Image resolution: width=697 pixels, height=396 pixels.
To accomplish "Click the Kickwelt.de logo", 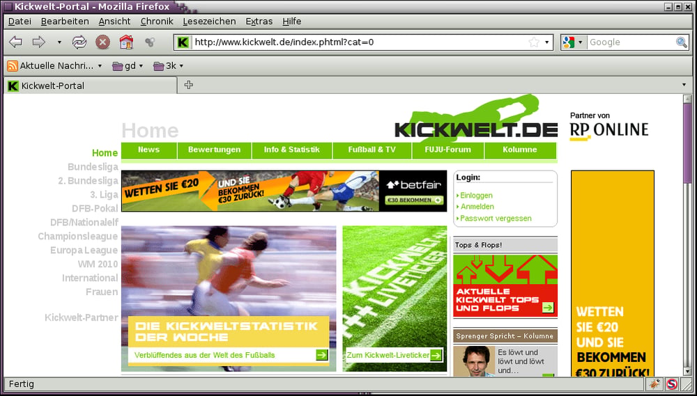I will click(x=475, y=120).
